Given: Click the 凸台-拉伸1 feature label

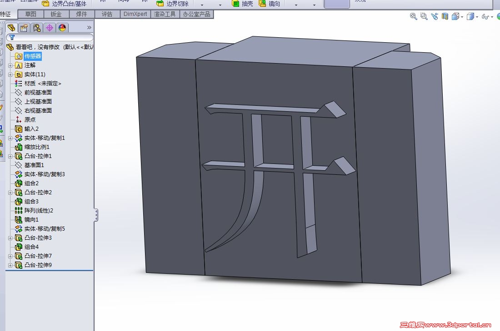Looking at the screenshot, I should pyautogui.click(x=38, y=156).
